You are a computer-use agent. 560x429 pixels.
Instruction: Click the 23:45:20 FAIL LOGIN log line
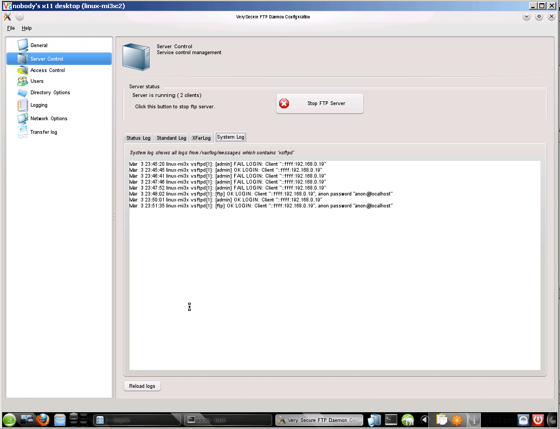point(228,164)
